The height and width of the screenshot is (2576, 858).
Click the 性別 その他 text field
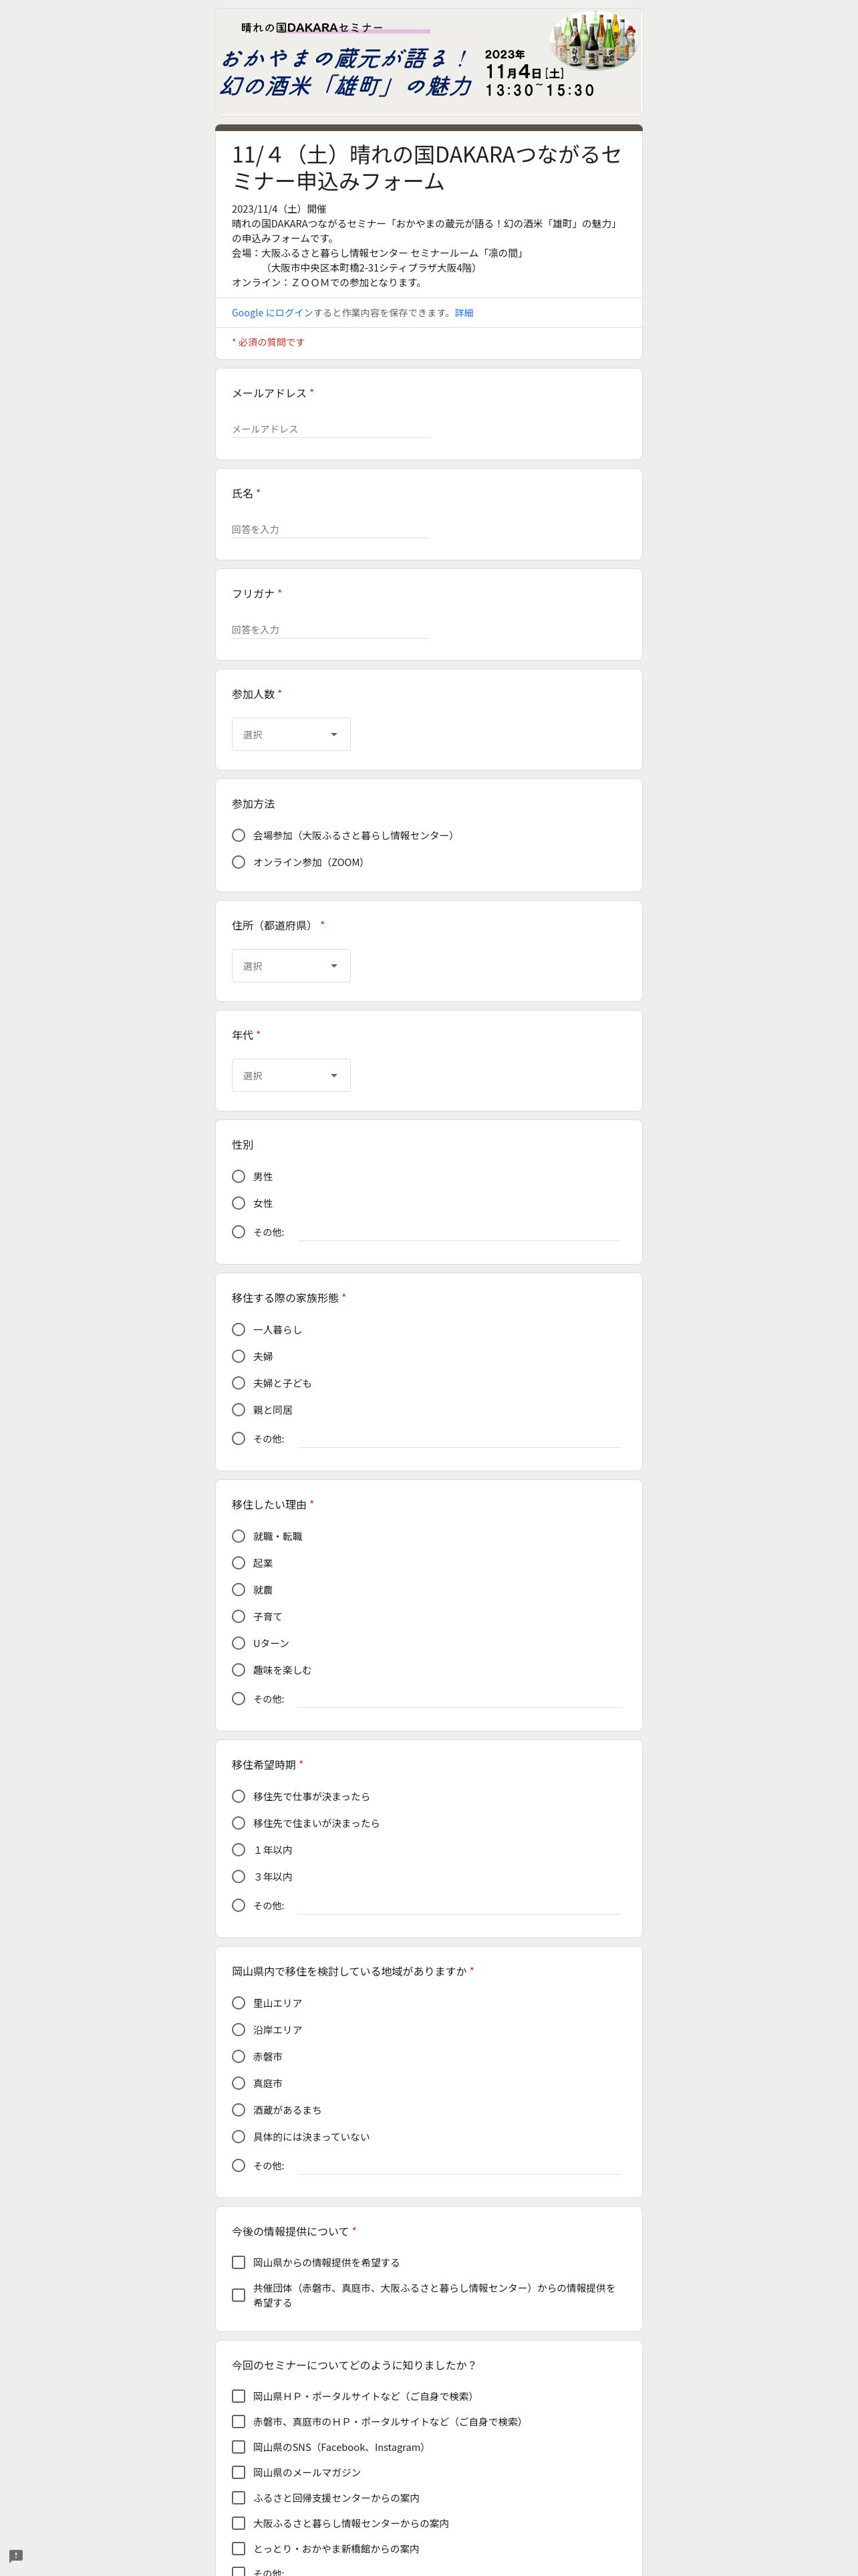click(x=460, y=1232)
